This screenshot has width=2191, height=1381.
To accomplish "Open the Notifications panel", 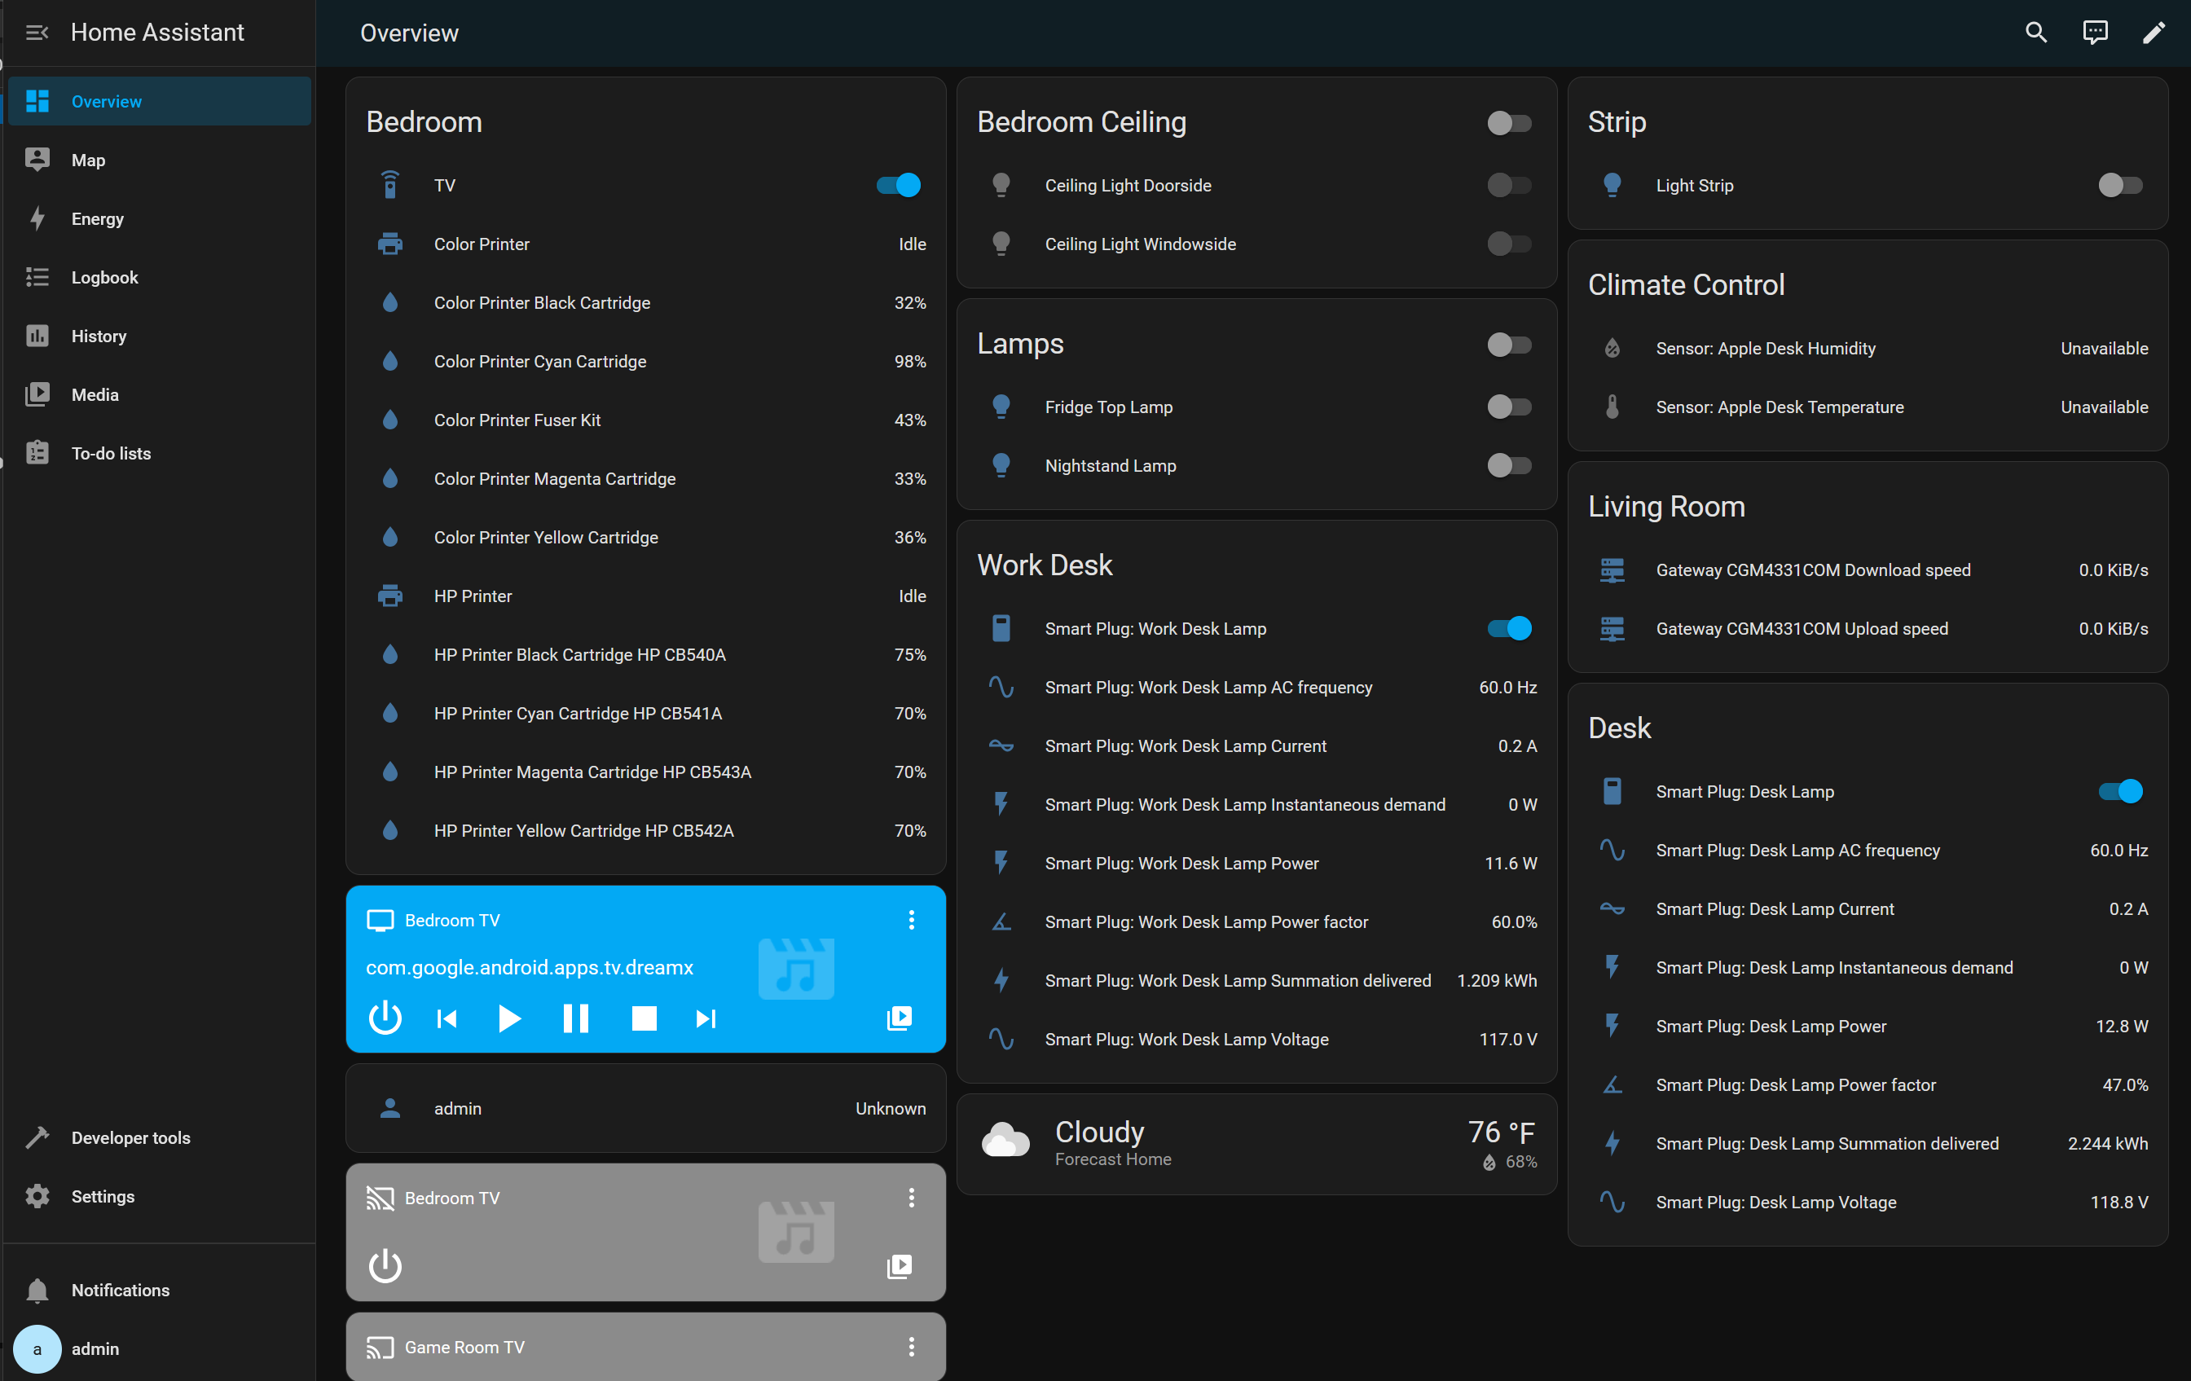I will 120,1290.
